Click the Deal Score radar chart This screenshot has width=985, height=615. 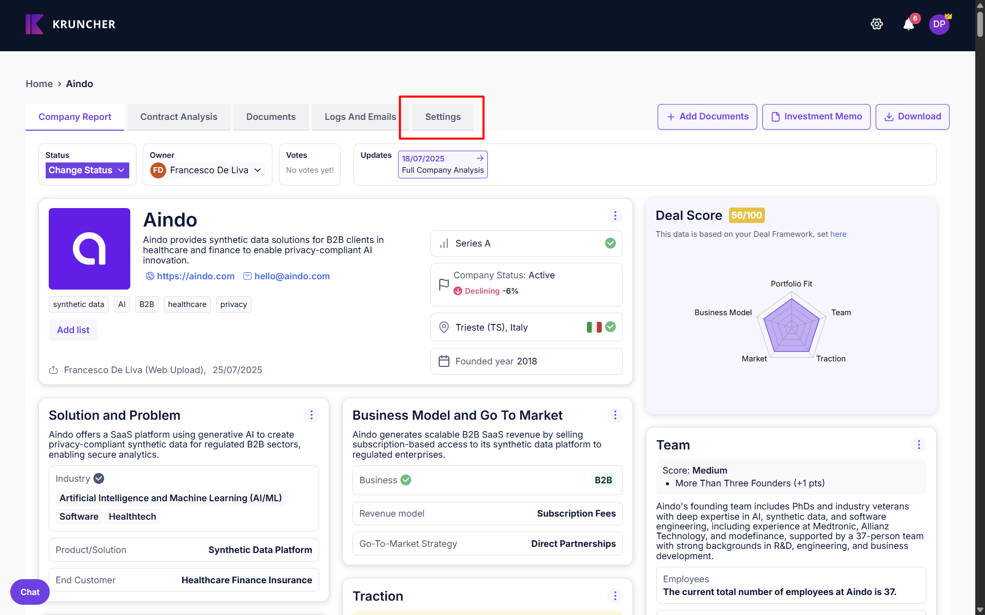(x=792, y=325)
